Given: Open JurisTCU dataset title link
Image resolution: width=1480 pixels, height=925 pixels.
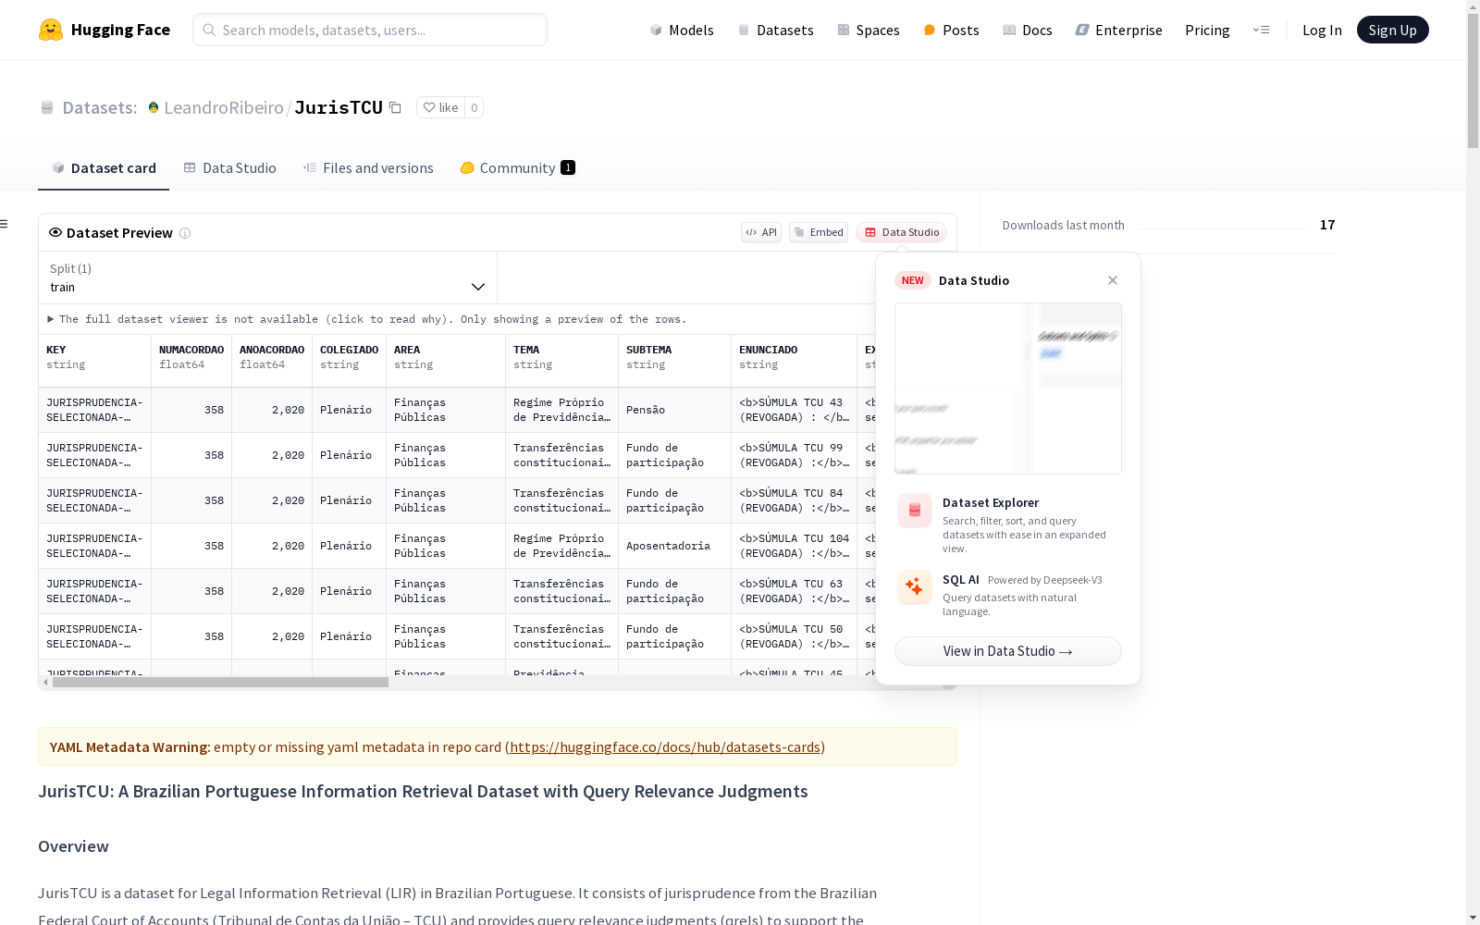Looking at the screenshot, I should click(339, 107).
